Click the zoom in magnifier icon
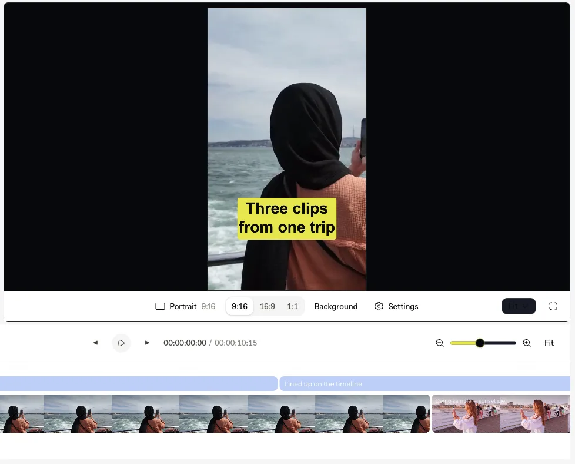 click(527, 343)
